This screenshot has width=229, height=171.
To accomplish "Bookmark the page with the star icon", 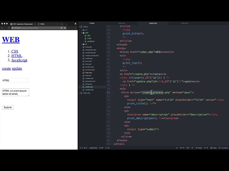I will click(65, 28).
